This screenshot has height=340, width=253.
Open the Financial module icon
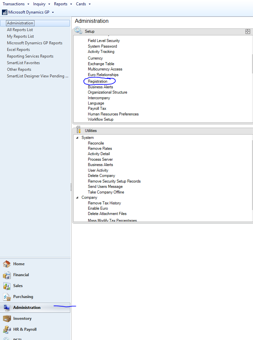tap(7, 275)
